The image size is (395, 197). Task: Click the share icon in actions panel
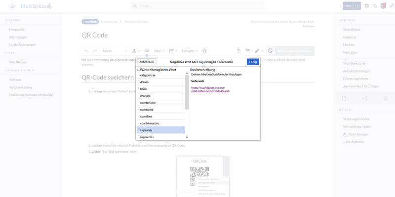click(365, 99)
